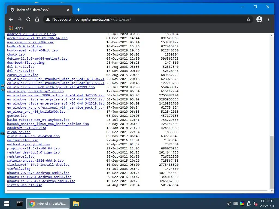Select the Index of /~dartz/isos/ tab
The width and height of the screenshot is (279, 209).
pos(40,10)
